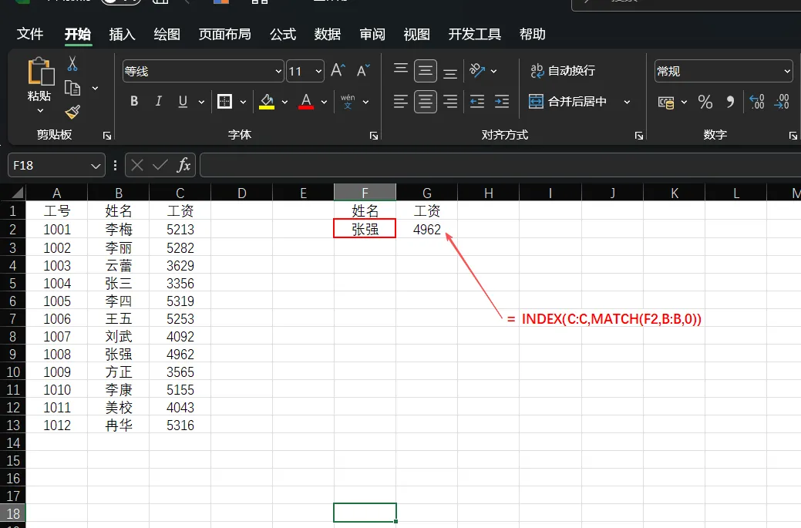This screenshot has height=528, width=801.
Task: Click 自动换行 wrap text button
Action: 563,70
